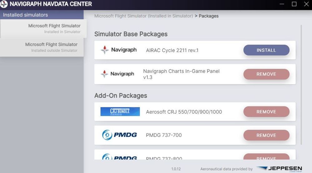Click the Microsoft Flight Simulator breadcrumb link
The height and width of the screenshot is (173, 312).
[144, 16]
